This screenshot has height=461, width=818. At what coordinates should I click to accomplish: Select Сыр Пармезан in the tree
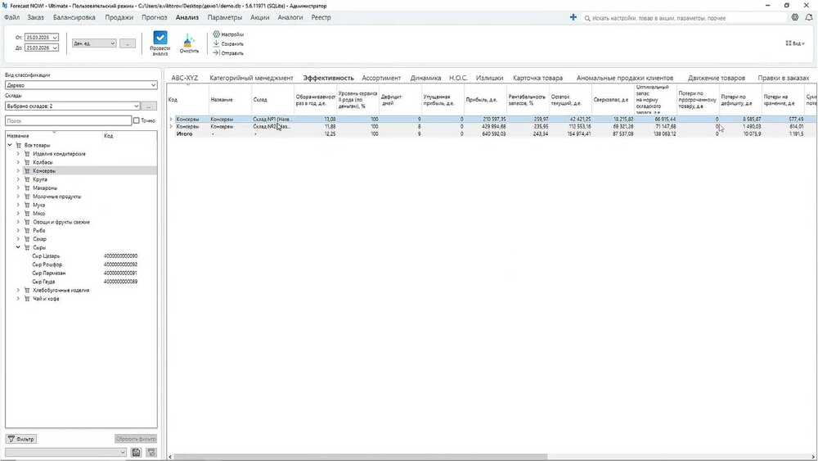[48, 273]
